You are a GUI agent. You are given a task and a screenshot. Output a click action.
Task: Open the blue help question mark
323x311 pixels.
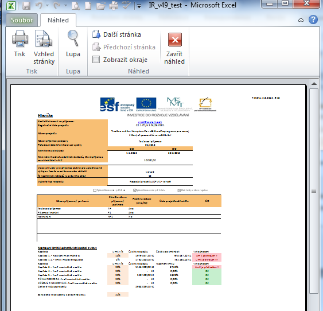tap(313, 20)
